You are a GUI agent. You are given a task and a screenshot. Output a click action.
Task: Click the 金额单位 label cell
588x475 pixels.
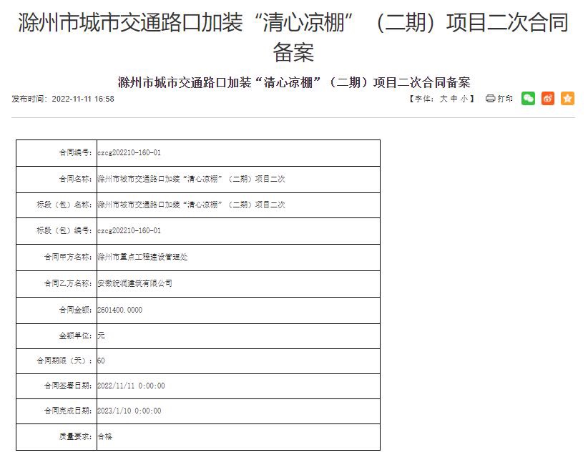(x=57, y=336)
